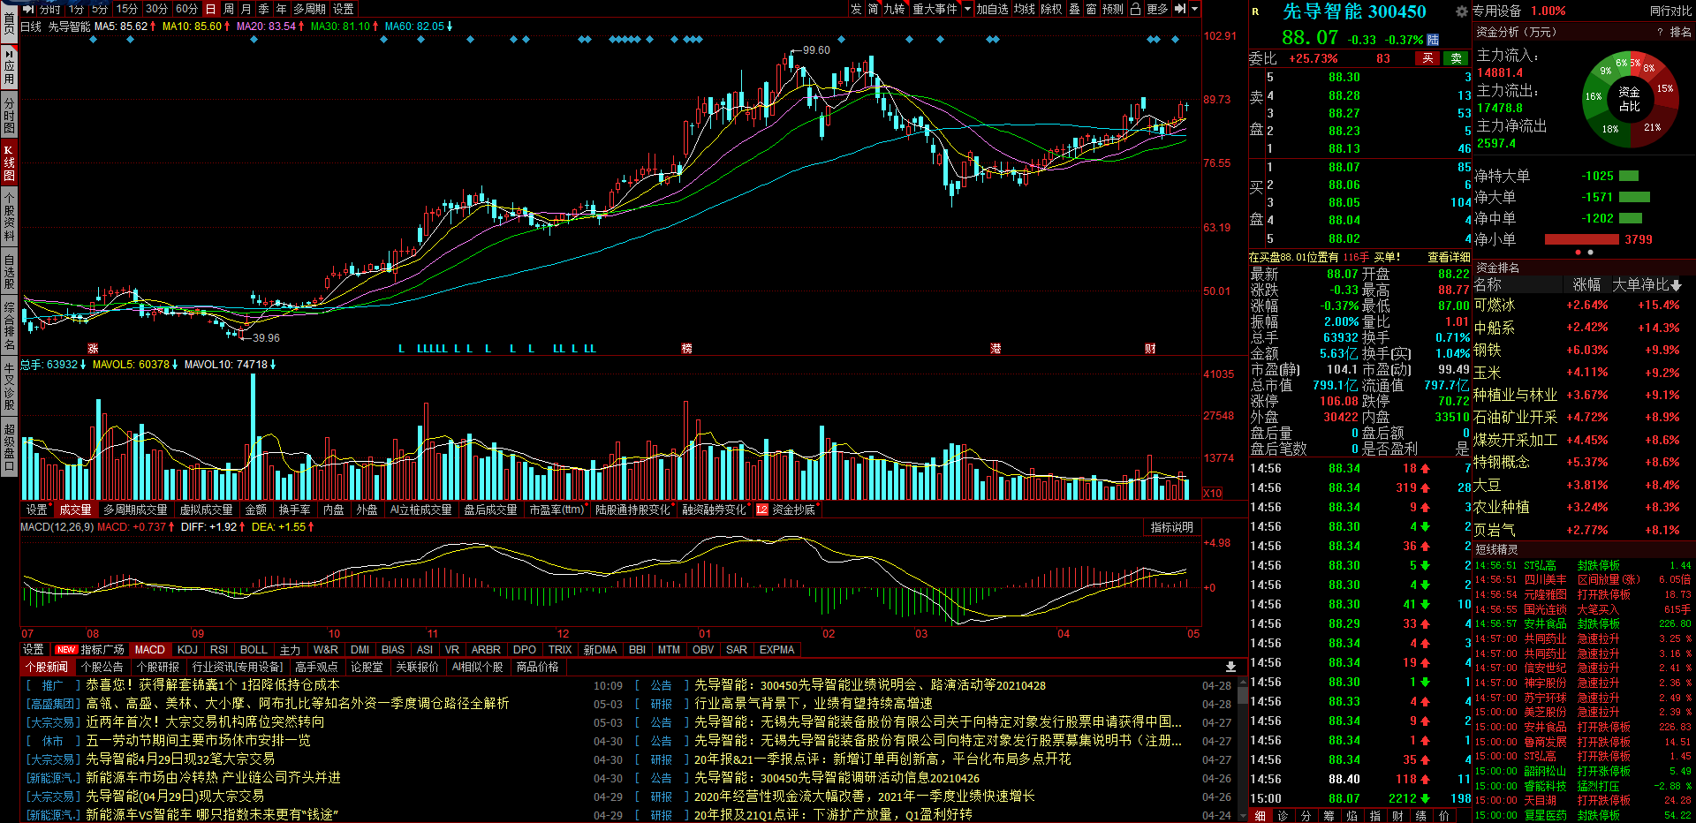Click the 绩 performance icon at bottom
Screen dimensions: 1696x823
pos(1420,816)
